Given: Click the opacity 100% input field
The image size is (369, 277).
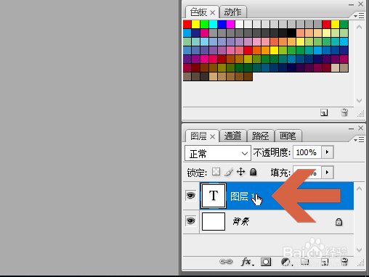Looking at the screenshot, I should 307,152.
